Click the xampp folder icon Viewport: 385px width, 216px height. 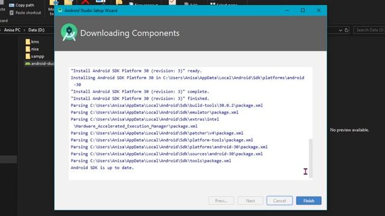[x=28, y=56]
